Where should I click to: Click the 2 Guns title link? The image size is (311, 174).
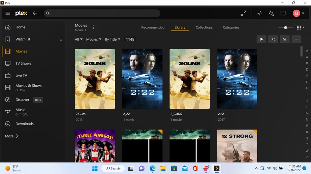coord(80,114)
